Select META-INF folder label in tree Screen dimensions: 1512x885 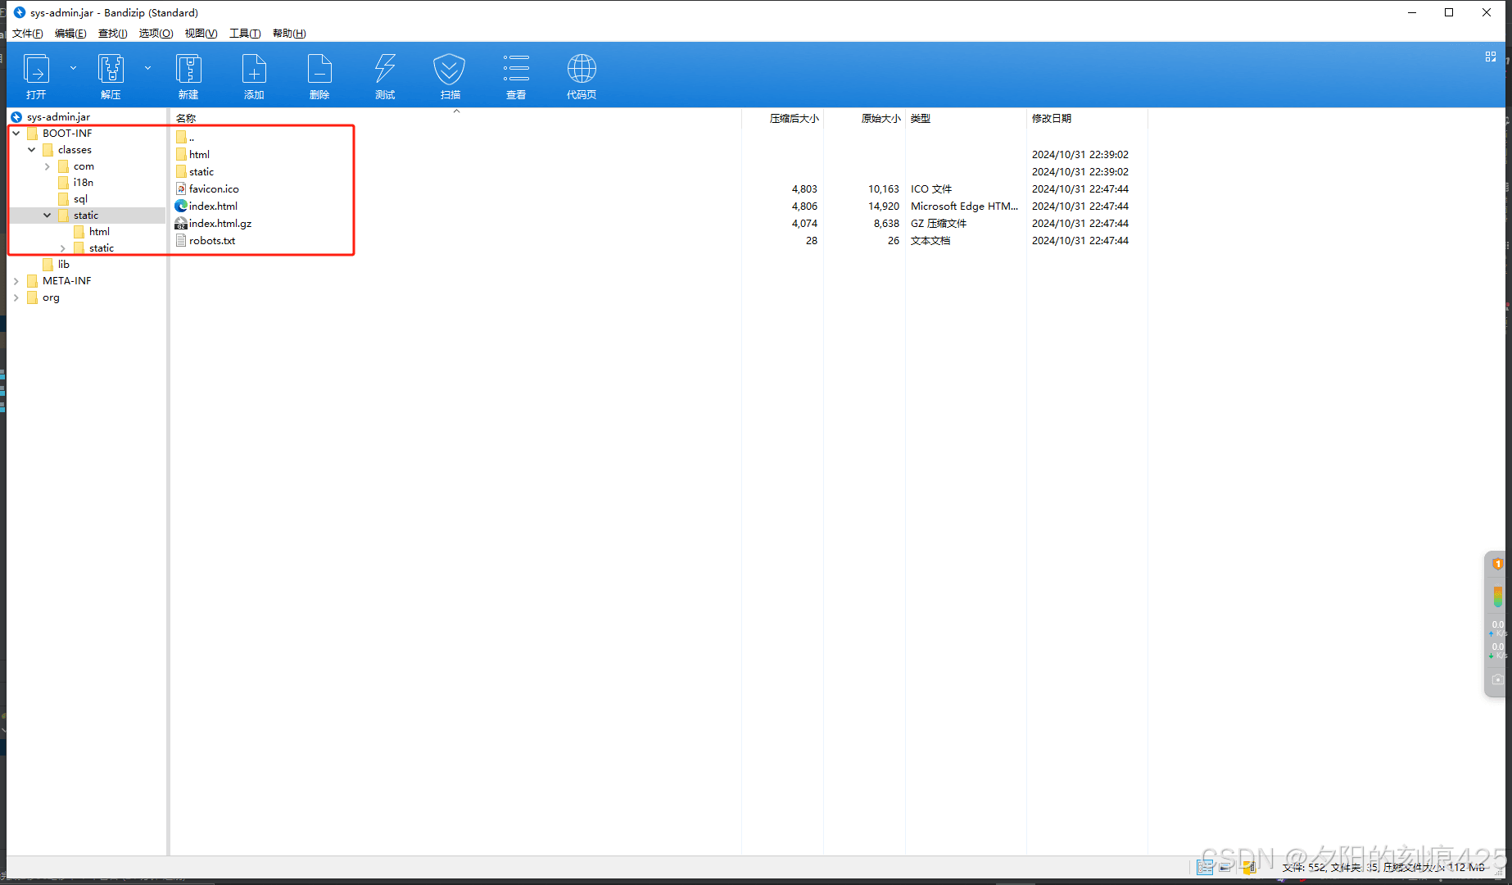point(67,280)
